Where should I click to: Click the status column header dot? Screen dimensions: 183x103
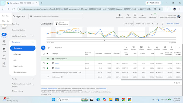coord(47,54)
